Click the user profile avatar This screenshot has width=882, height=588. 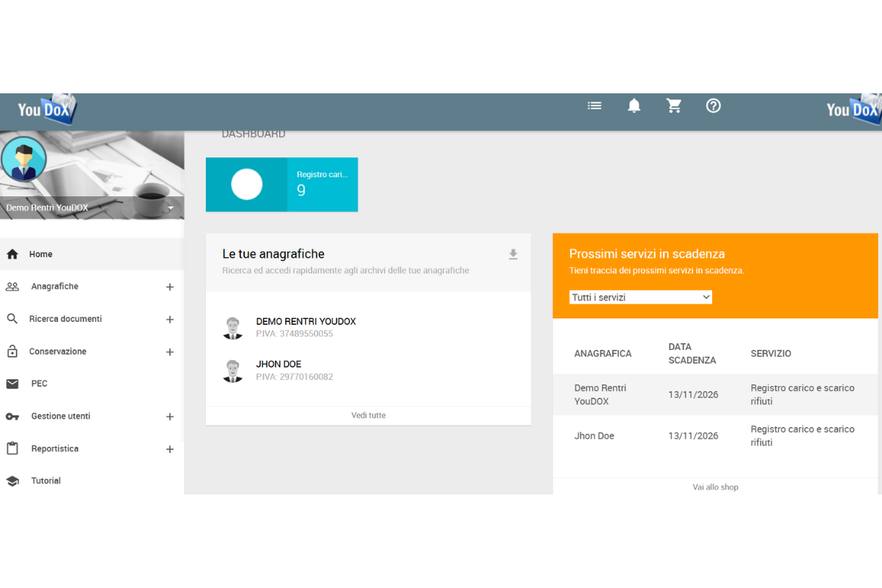click(x=24, y=159)
